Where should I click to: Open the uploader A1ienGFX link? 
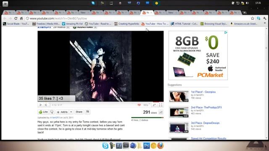click(x=55, y=117)
